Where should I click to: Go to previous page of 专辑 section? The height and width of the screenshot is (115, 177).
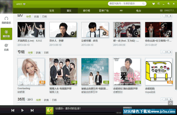pyautogui.click(x=162, y=52)
